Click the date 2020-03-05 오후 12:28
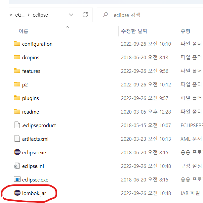Screen dimensions: 203x203 [x=146, y=112]
